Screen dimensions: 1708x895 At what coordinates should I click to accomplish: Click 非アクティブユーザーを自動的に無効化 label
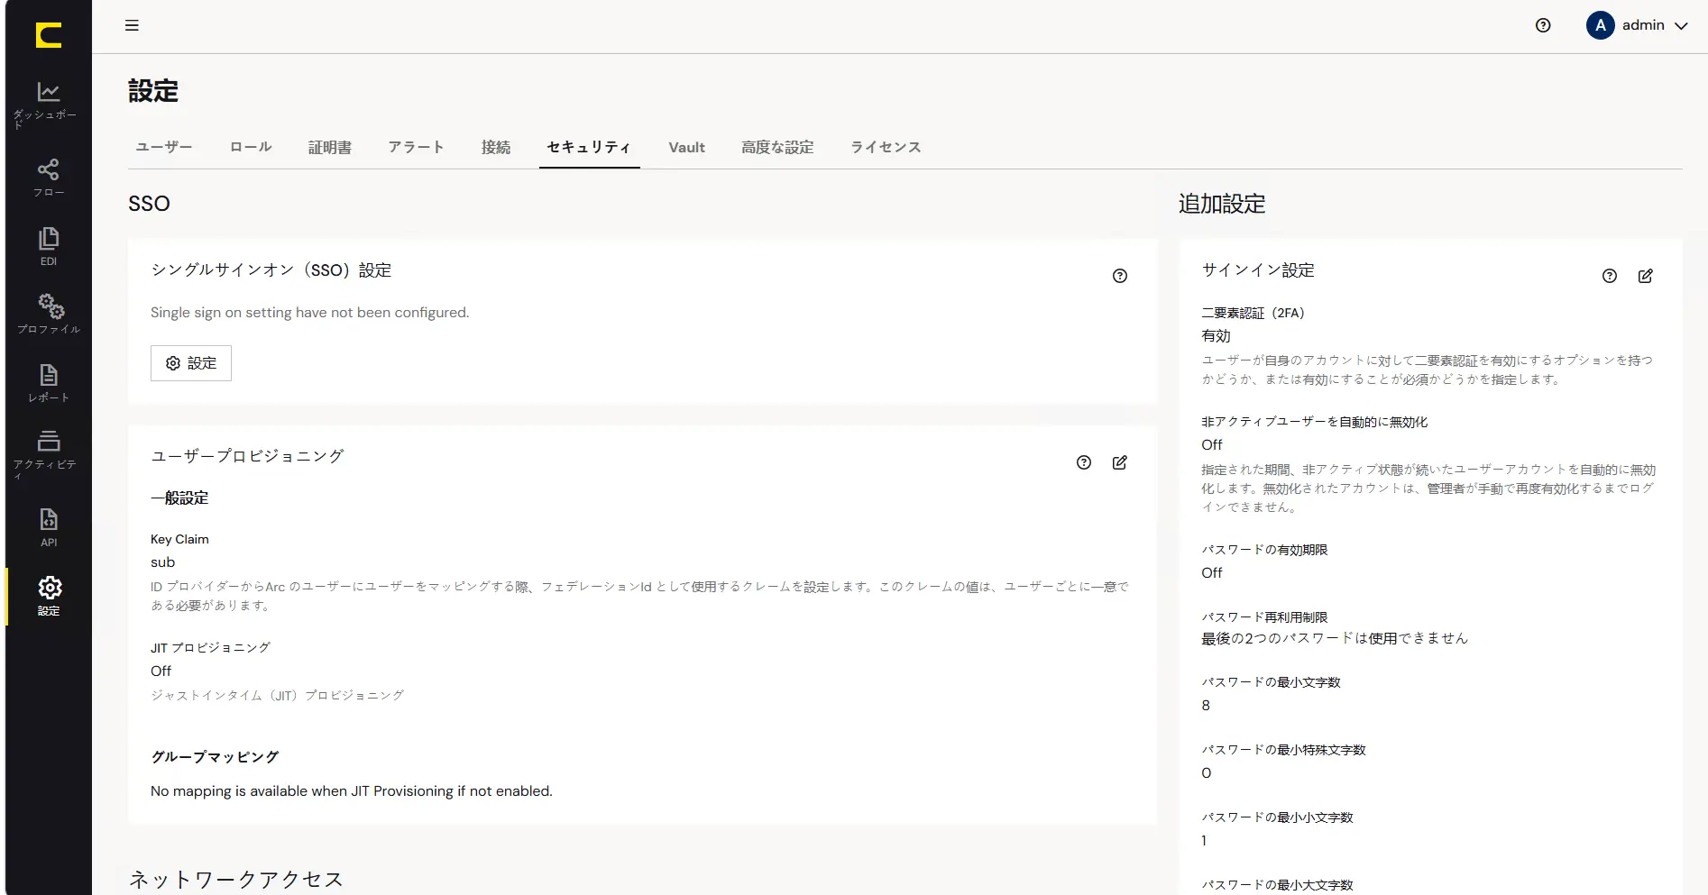(1314, 422)
